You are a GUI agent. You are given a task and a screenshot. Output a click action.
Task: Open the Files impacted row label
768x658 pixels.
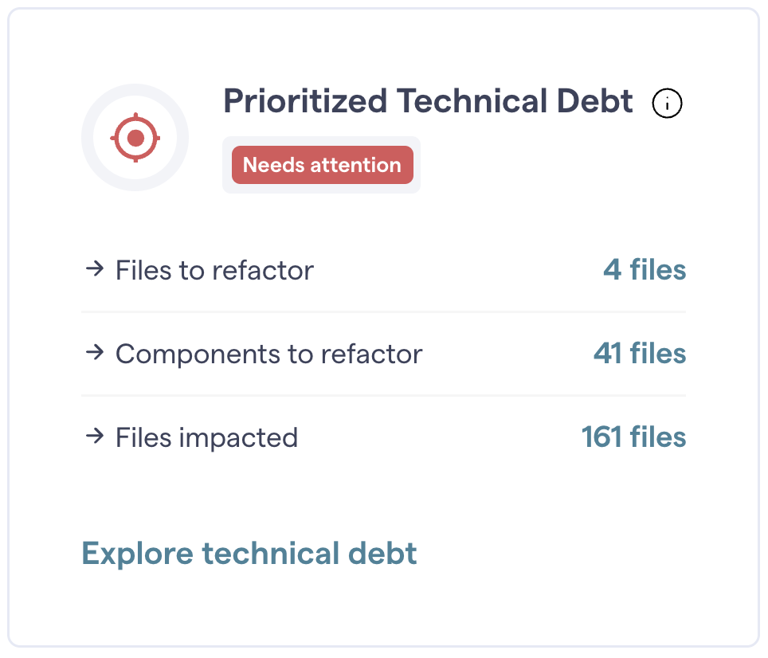pos(206,437)
